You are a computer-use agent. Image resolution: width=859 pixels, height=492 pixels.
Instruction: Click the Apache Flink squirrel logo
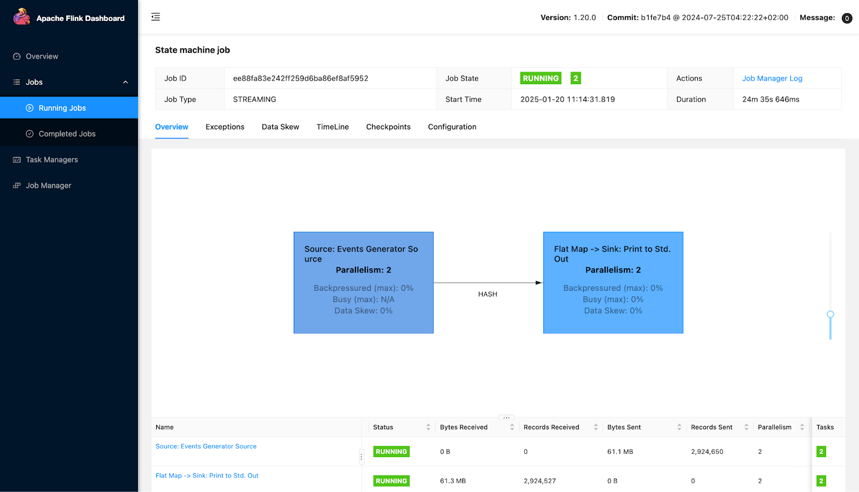(21, 17)
